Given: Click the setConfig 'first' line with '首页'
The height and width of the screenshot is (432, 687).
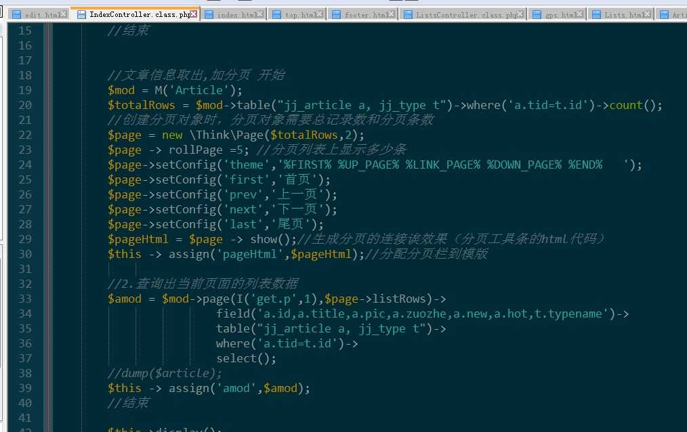Looking at the screenshot, I should click(x=219, y=180).
